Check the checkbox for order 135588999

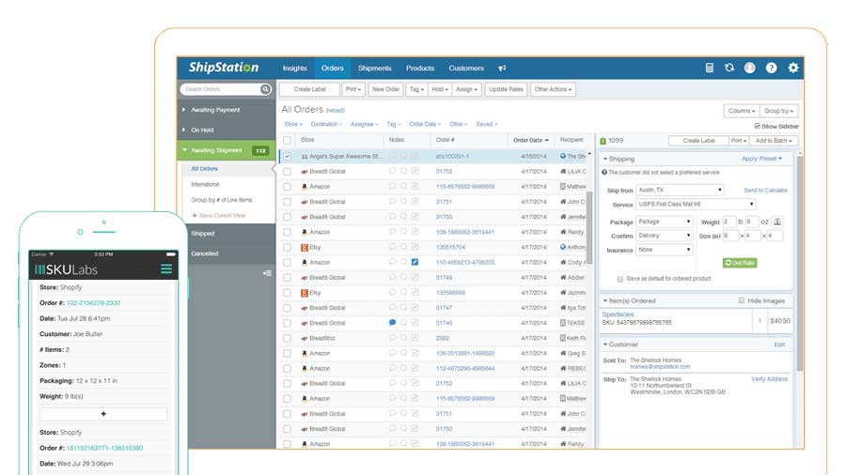[287, 293]
